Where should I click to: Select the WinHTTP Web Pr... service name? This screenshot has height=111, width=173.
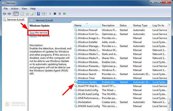click(x=88, y=86)
